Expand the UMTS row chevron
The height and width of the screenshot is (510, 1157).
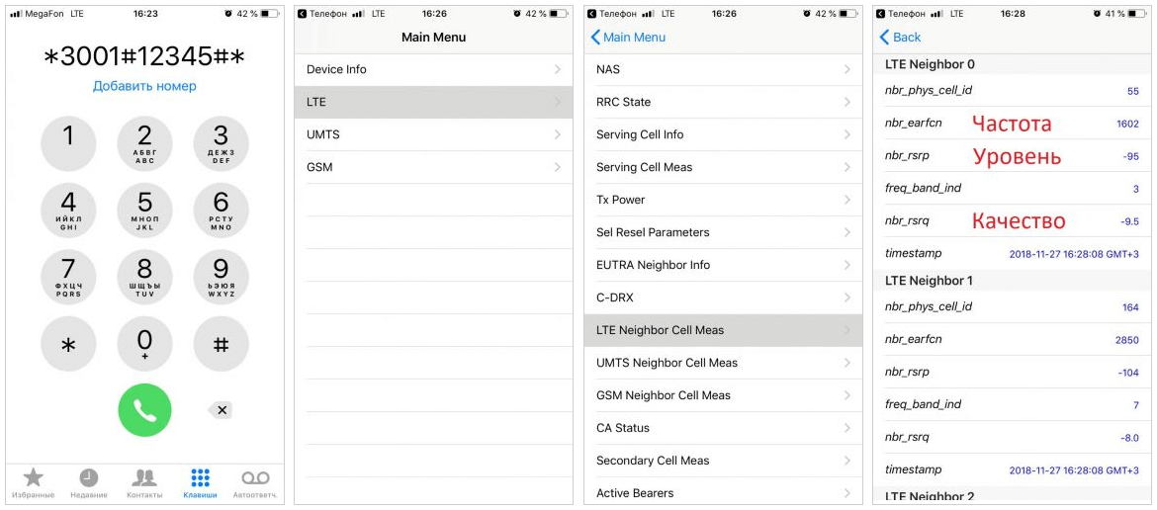(x=558, y=134)
